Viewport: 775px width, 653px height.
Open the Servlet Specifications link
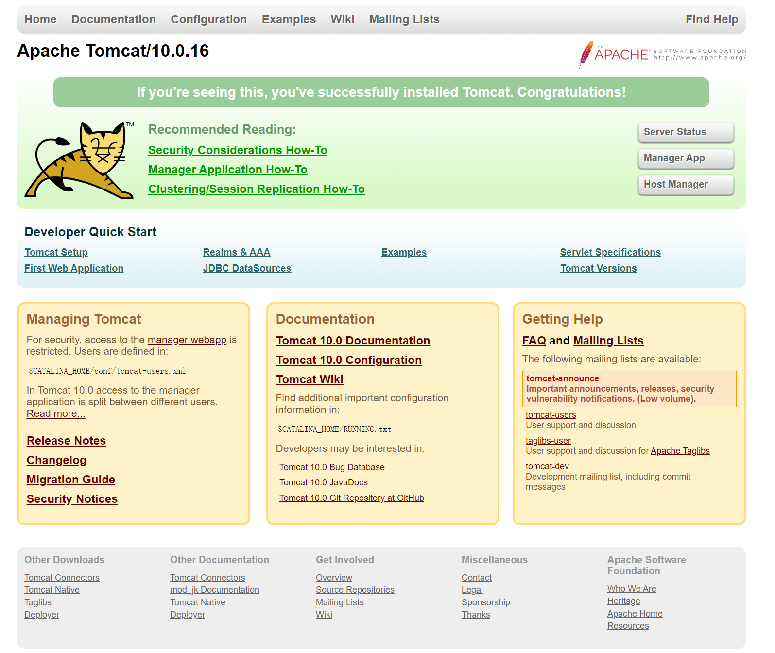pyautogui.click(x=610, y=252)
